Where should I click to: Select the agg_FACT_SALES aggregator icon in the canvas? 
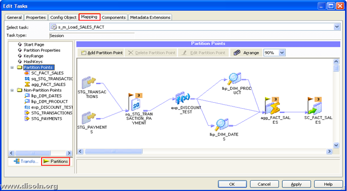[272, 108]
